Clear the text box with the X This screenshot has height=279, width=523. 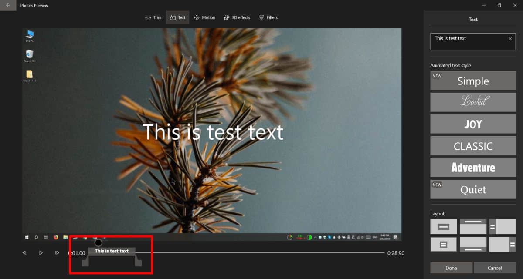(x=510, y=39)
